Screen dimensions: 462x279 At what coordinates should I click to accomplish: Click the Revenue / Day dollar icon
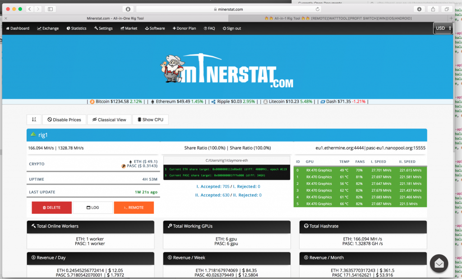[x=33, y=257]
